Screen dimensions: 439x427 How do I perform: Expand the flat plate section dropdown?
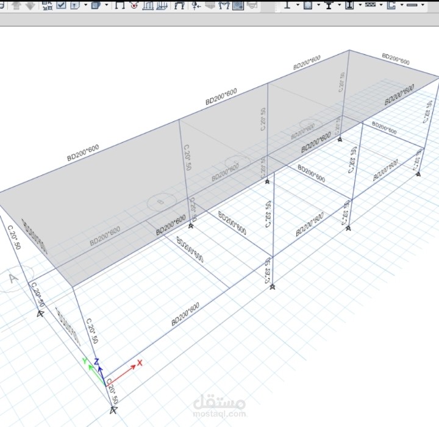[423, 5]
